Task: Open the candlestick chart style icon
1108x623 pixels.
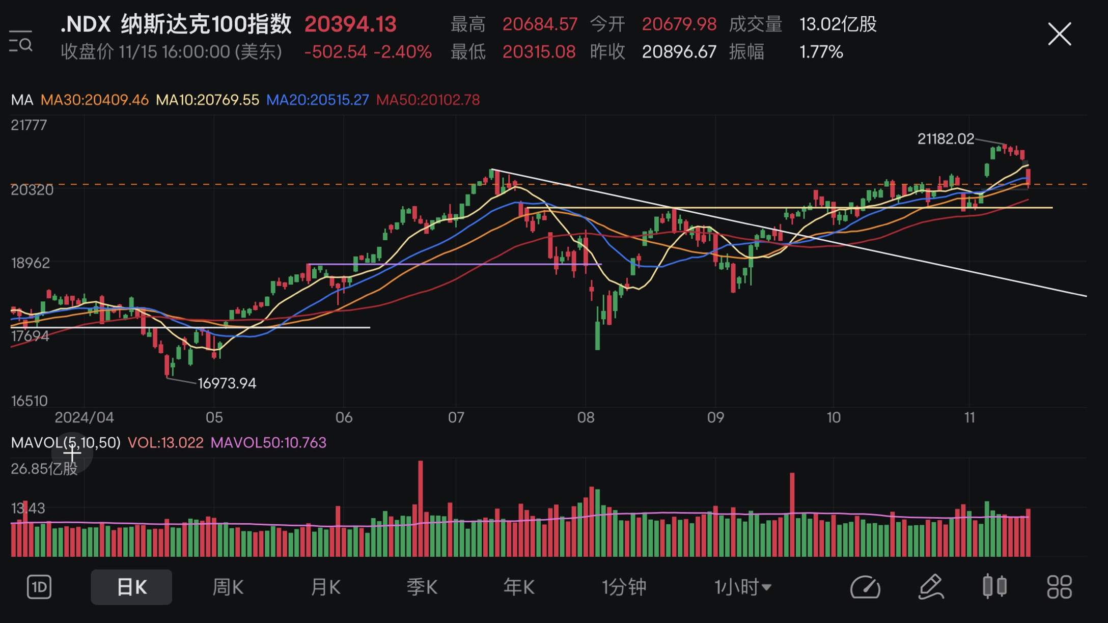Action: coord(994,586)
